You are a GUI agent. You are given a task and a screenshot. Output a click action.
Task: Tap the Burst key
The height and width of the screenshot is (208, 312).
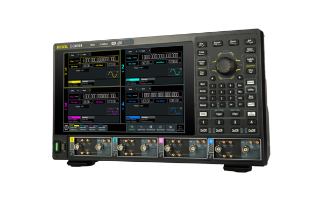tap(203, 98)
